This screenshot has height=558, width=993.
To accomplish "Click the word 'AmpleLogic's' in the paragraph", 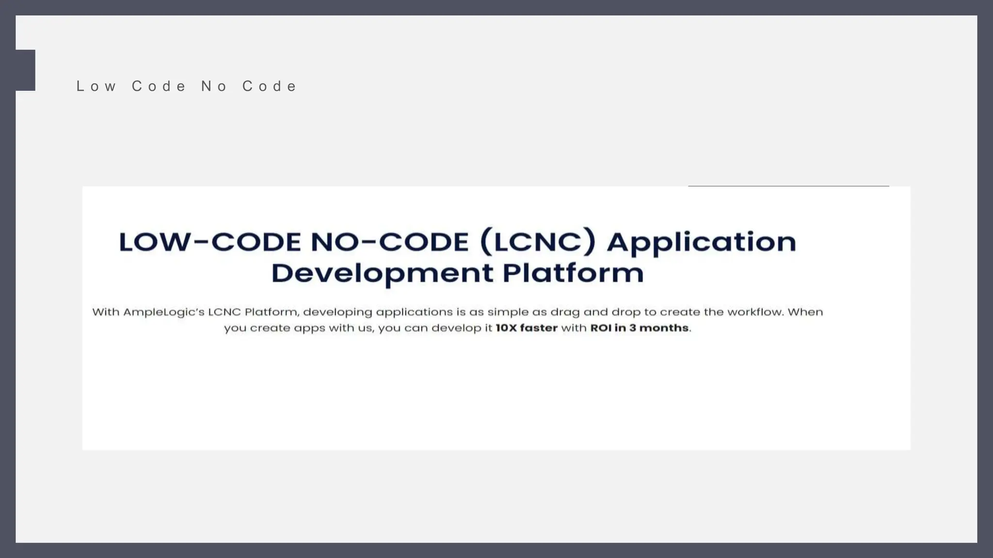I will click(164, 312).
